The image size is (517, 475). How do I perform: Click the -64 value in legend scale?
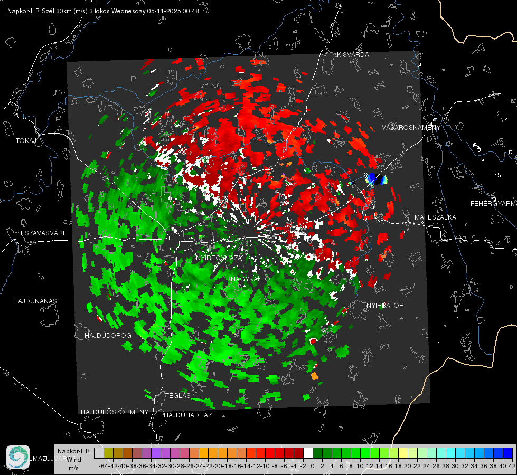(103, 466)
